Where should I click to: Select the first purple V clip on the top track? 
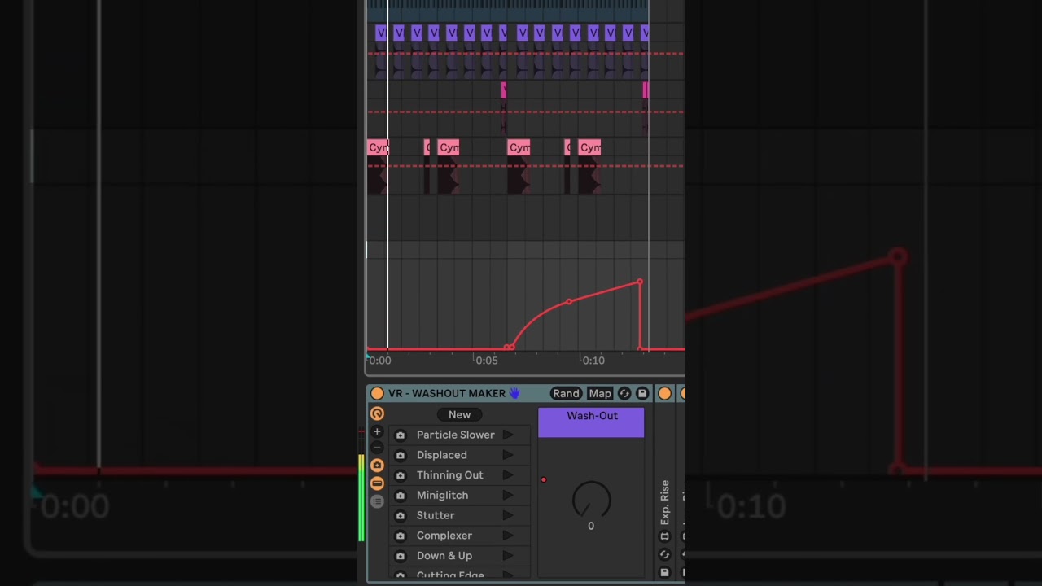click(x=380, y=33)
